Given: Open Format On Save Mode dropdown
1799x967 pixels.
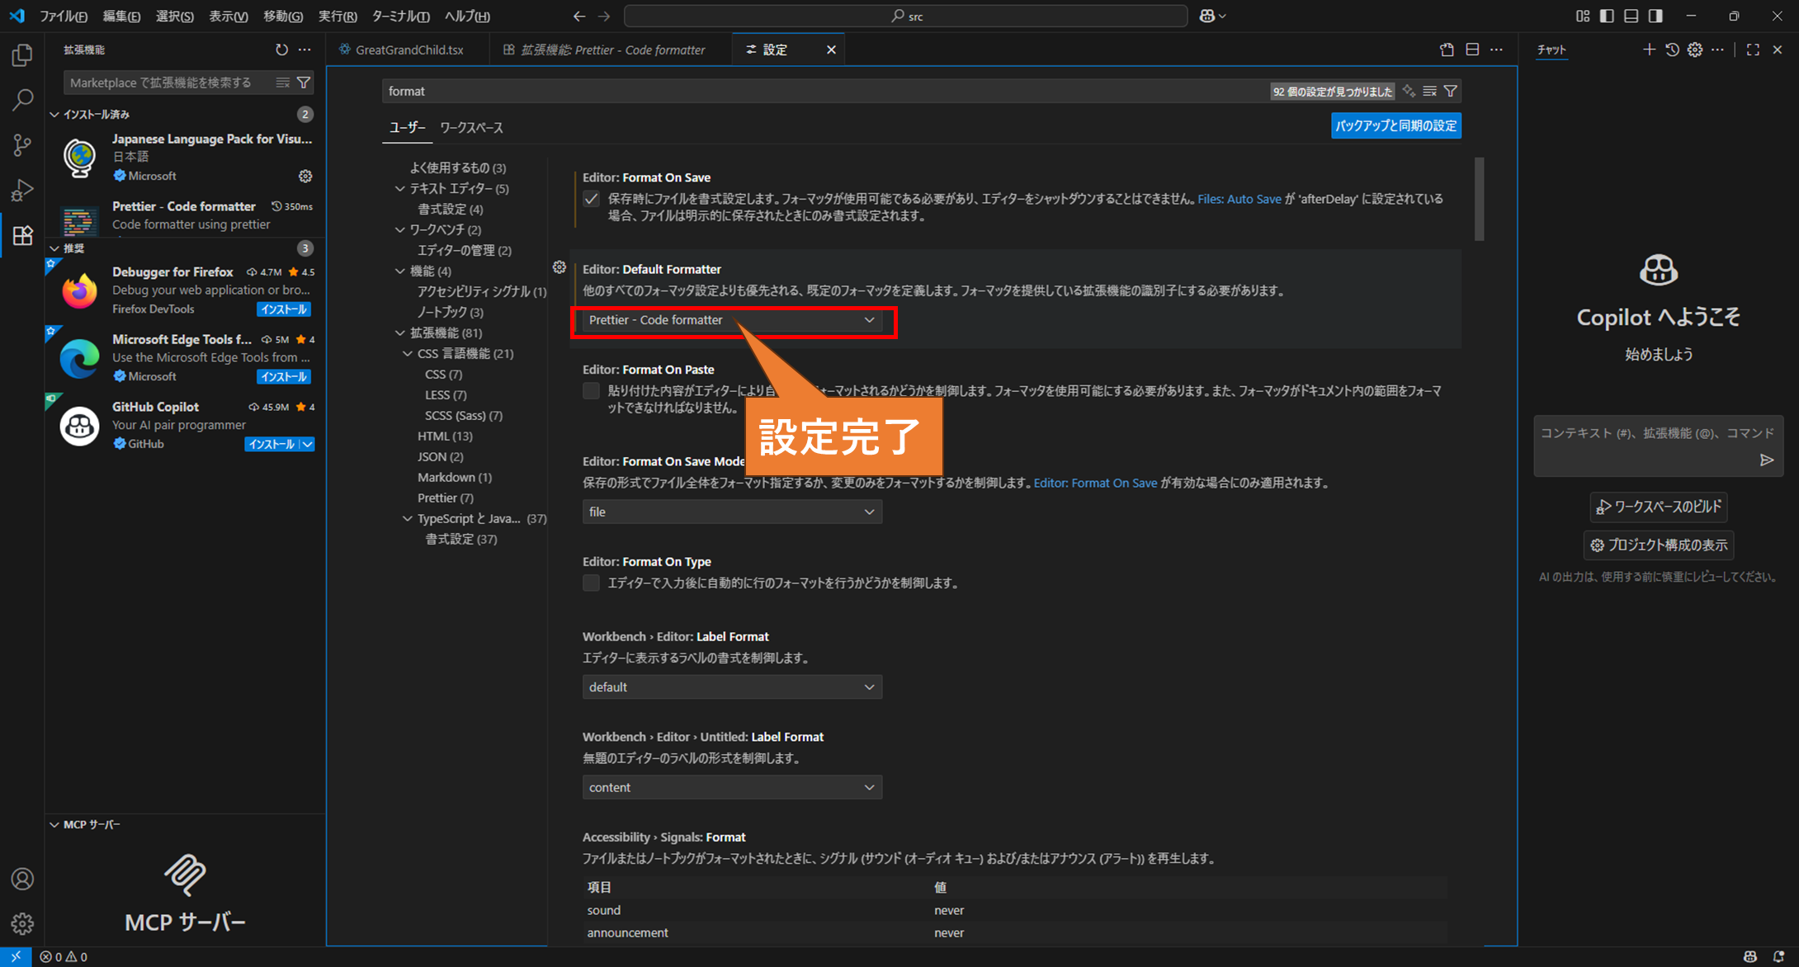Looking at the screenshot, I should 732,512.
